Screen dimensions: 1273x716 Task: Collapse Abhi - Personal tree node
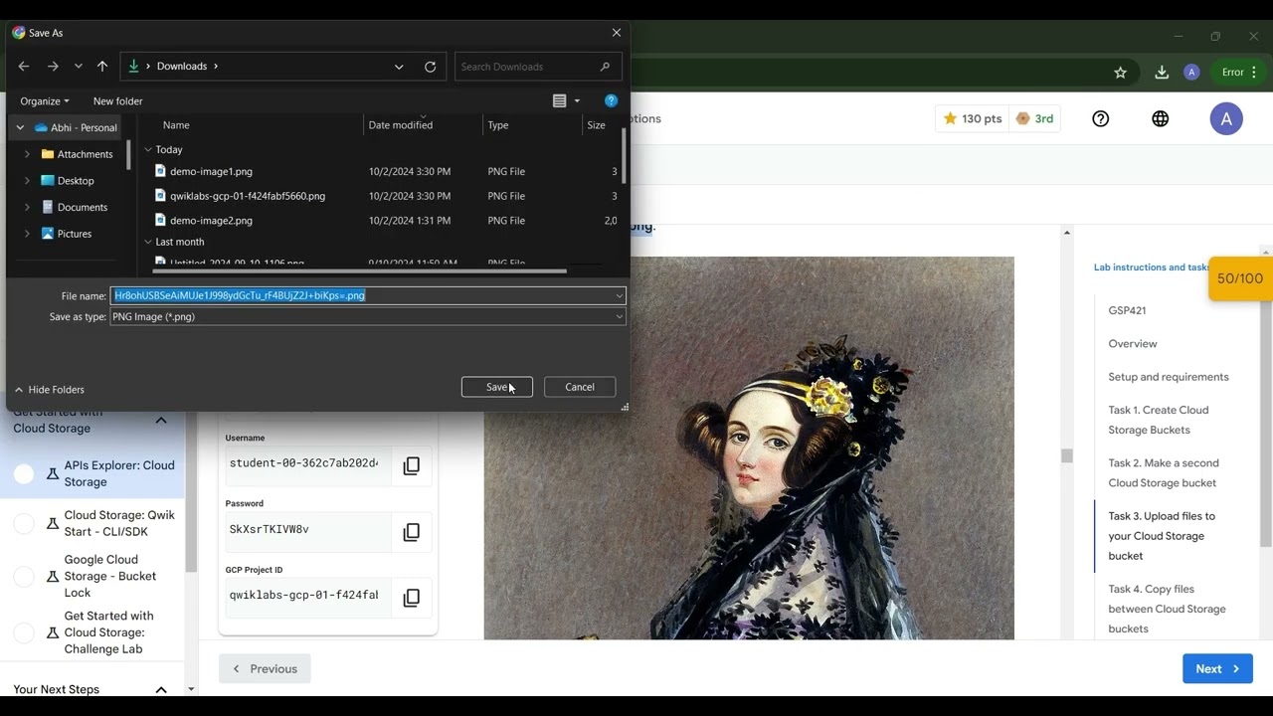point(20,127)
